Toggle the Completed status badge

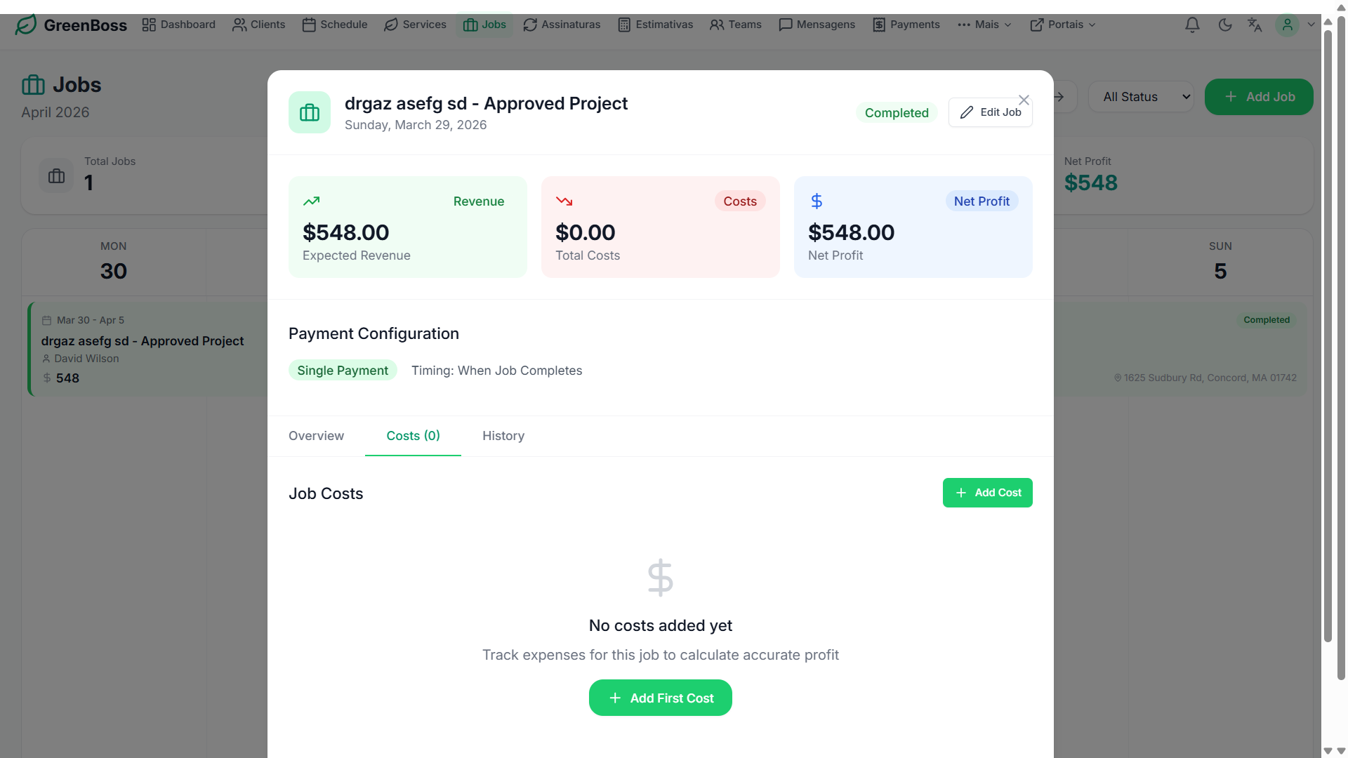(897, 112)
